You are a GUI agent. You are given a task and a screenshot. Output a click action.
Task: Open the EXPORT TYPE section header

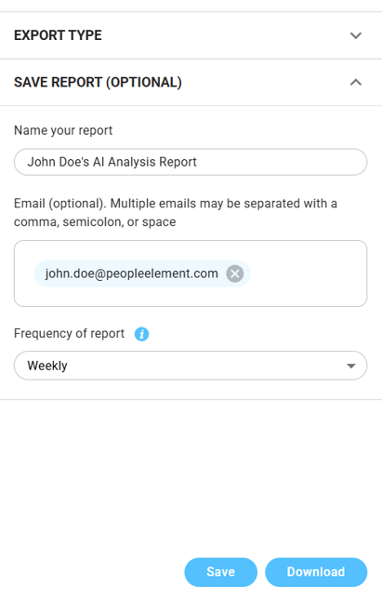191,35
